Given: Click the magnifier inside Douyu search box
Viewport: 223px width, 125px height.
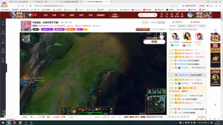Looking at the screenshot, I should [x=155, y=15].
